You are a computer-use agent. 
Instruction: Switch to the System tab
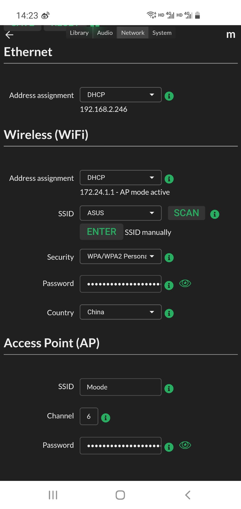point(162,33)
